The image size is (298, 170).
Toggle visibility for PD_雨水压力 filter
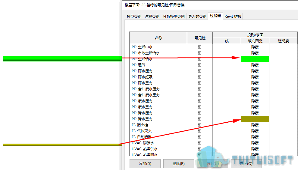tap(199, 71)
